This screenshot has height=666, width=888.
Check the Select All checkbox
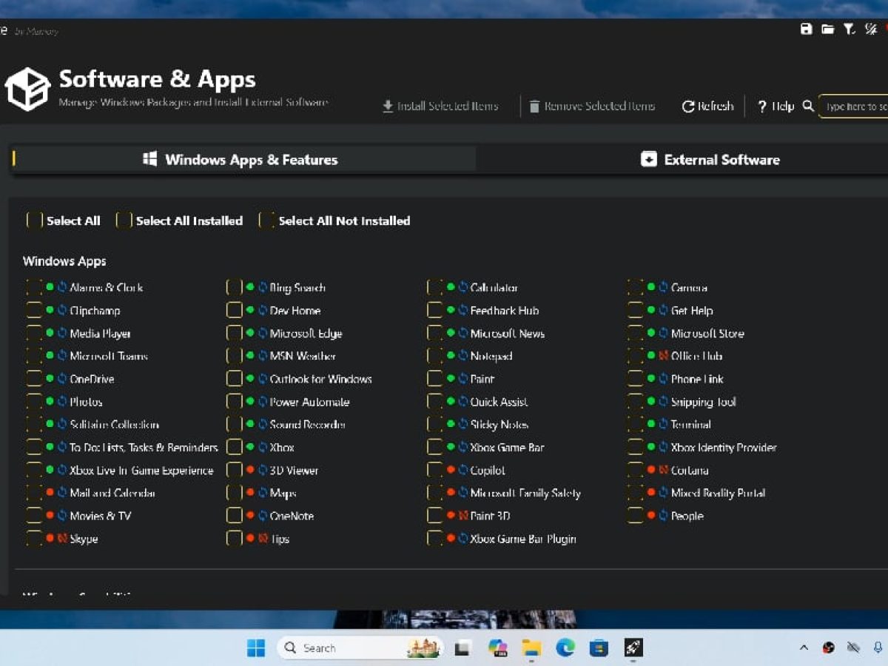pyautogui.click(x=34, y=221)
